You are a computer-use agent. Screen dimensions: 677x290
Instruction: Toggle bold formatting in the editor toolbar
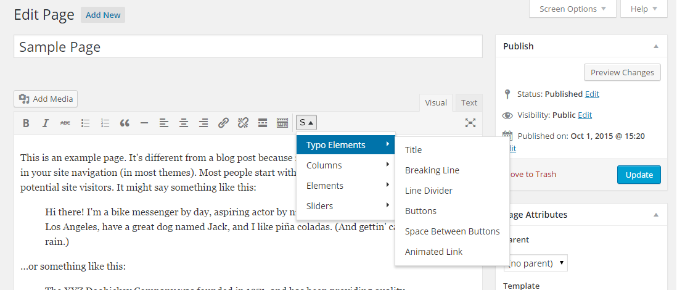[26, 123]
